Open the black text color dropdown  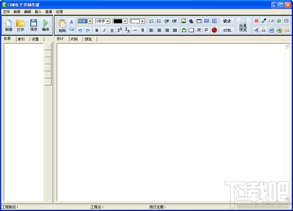tap(125, 21)
